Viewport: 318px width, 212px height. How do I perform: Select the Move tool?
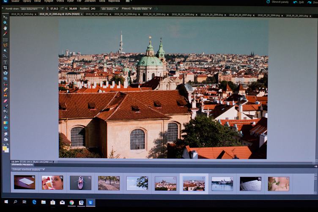[x=5, y=17]
